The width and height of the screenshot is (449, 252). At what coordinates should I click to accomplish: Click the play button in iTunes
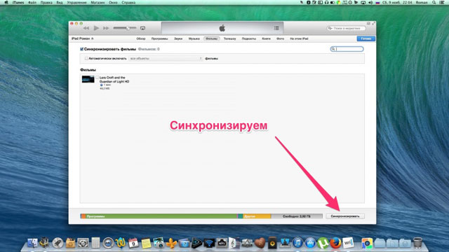pos(96,28)
